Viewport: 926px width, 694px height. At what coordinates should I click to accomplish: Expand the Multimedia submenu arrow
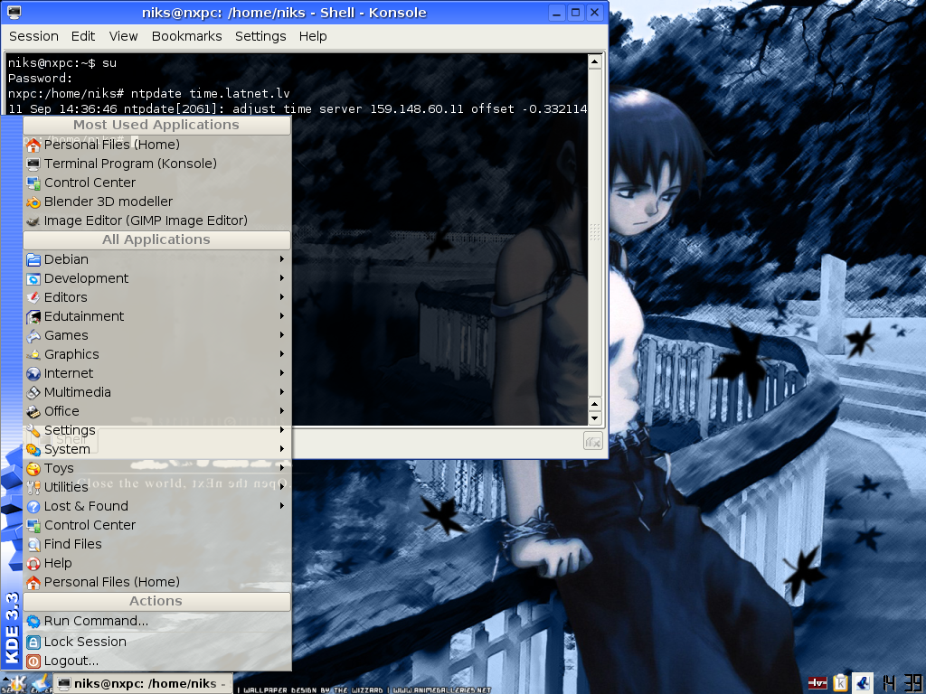tap(282, 392)
